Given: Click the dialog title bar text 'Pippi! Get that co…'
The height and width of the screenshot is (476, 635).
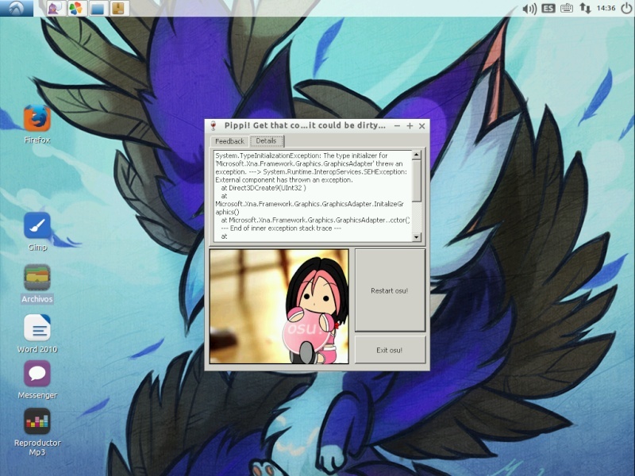Looking at the screenshot, I should coord(305,125).
